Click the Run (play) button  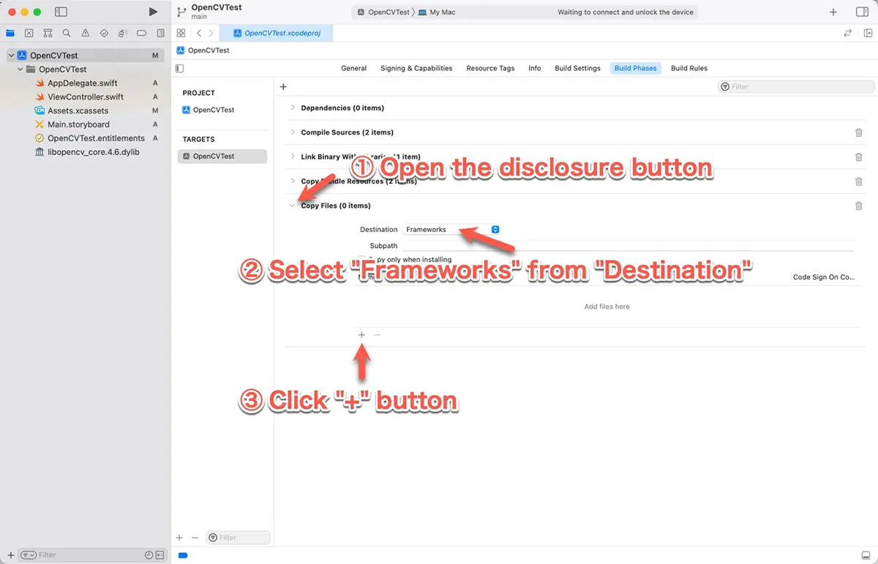click(x=153, y=12)
